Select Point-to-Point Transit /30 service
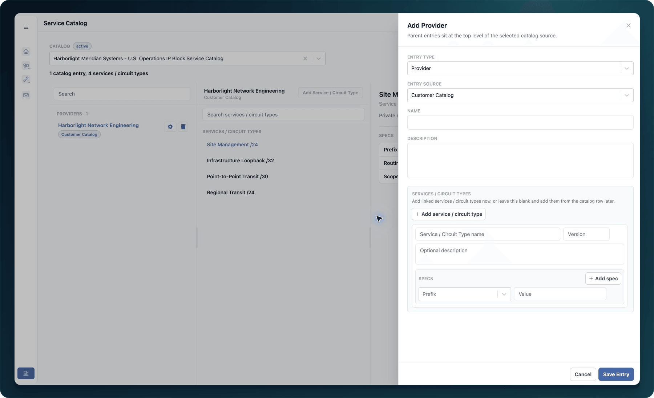The height and width of the screenshot is (398, 654). (x=238, y=176)
